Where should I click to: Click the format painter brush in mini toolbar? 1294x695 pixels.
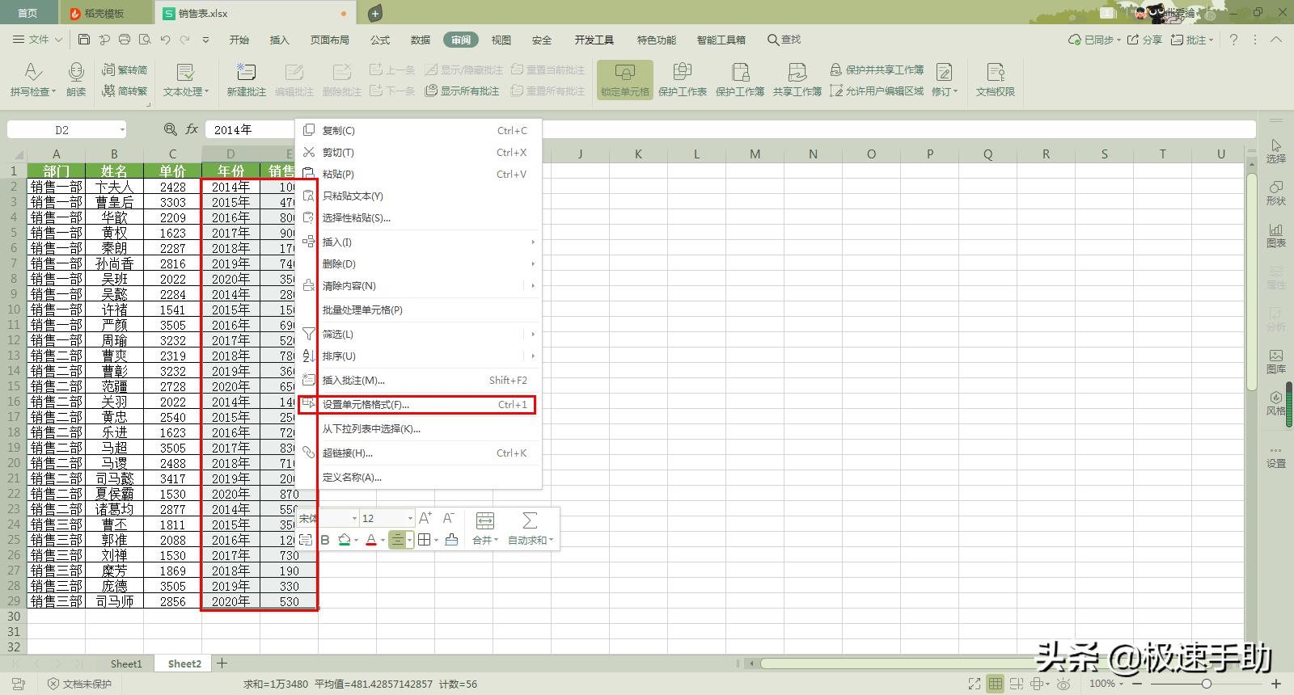pyautogui.click(x=451, y=540)
